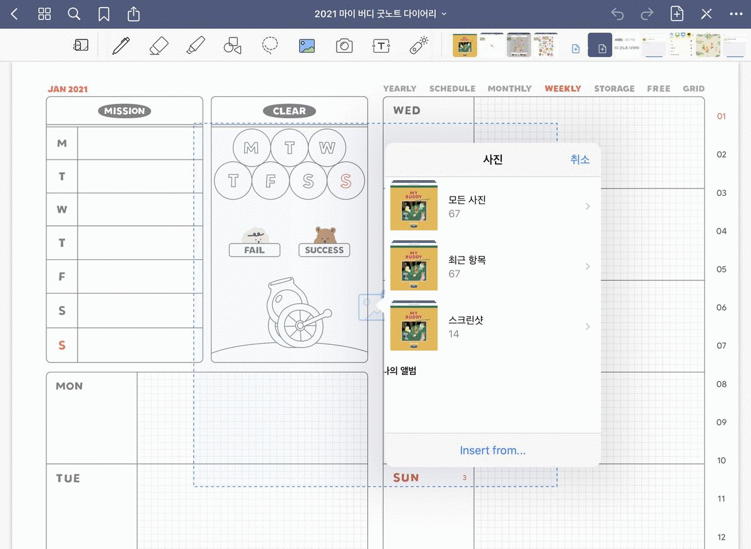Tap 취소 to cancel photo picker
Viewport: 751px width, 549px height.
pyautogui.click(x=580, y=160)
